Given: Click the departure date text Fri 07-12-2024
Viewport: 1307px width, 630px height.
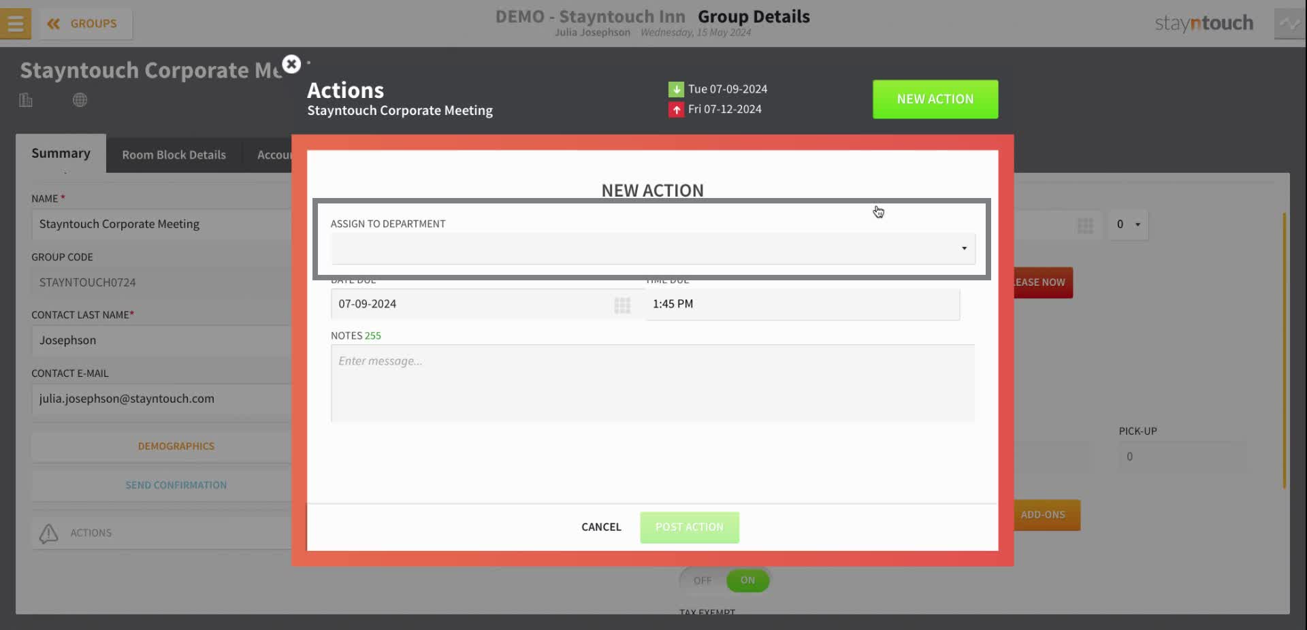Looking at the screenshot, I should (724, 110).
